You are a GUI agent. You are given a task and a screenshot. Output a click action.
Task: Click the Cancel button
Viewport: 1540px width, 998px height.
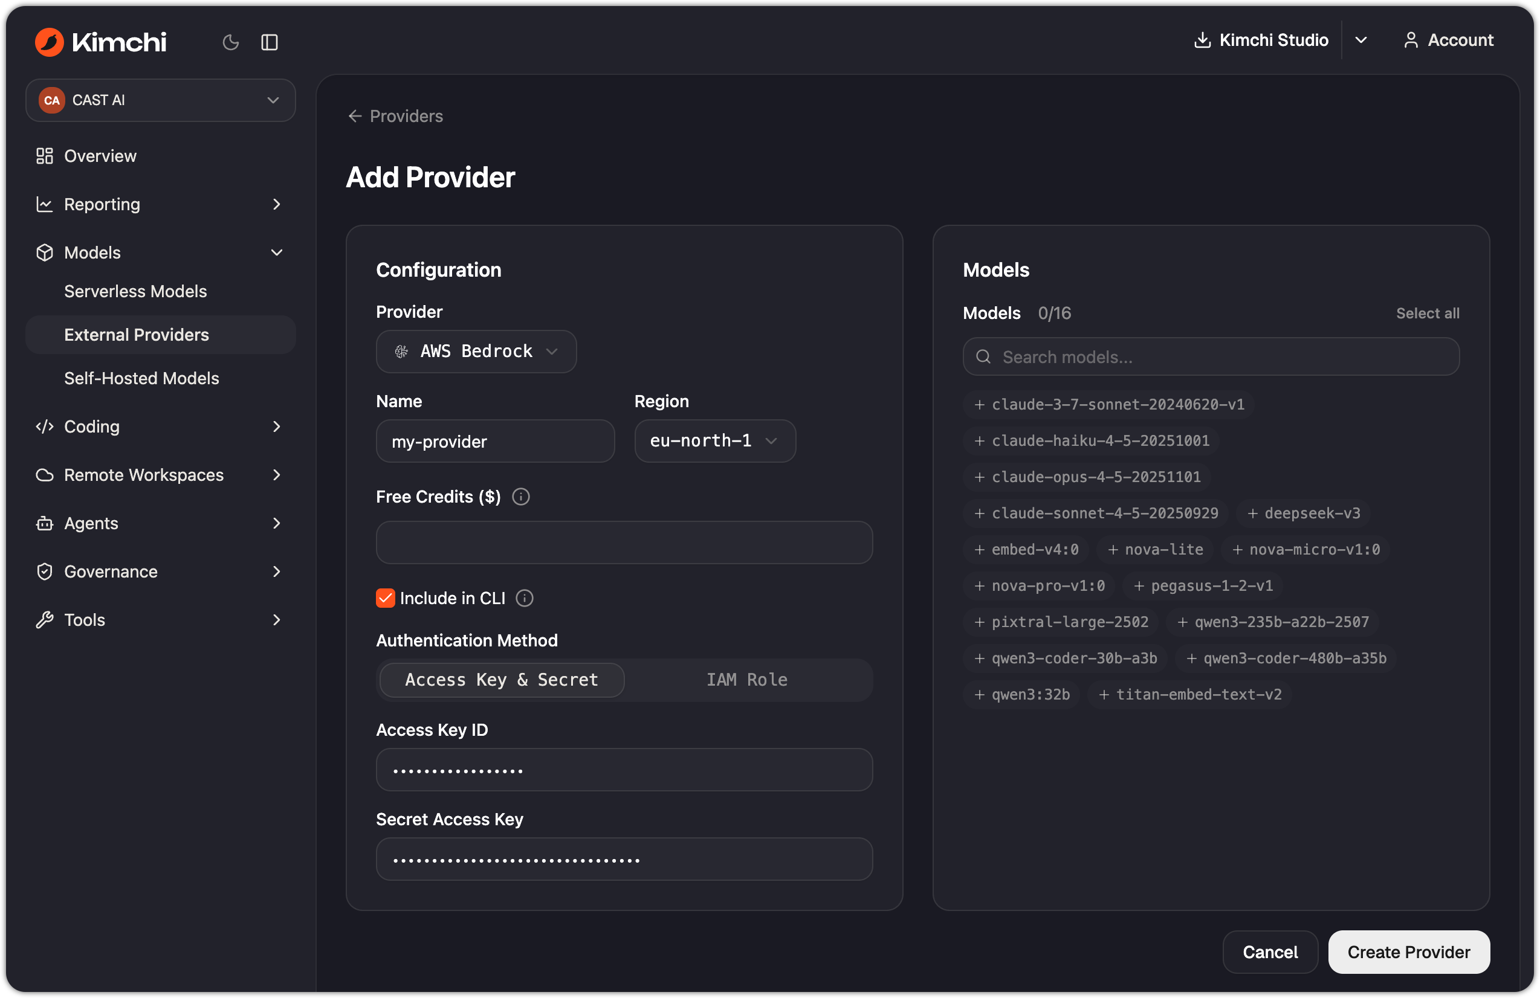[x=1270, y=951]
